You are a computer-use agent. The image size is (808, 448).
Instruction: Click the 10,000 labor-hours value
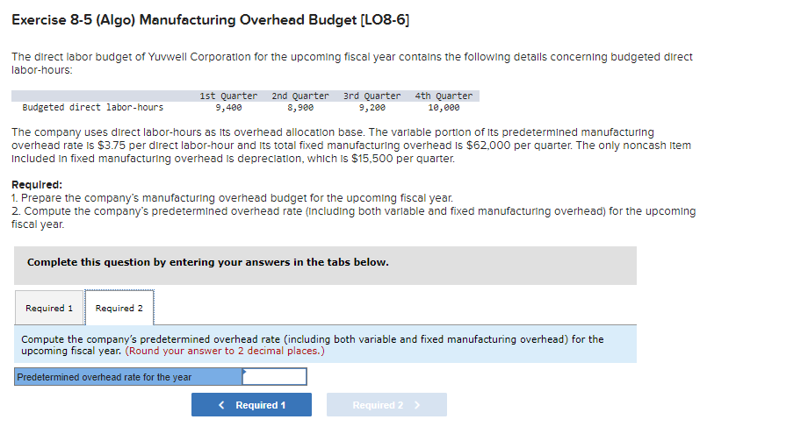444,108
